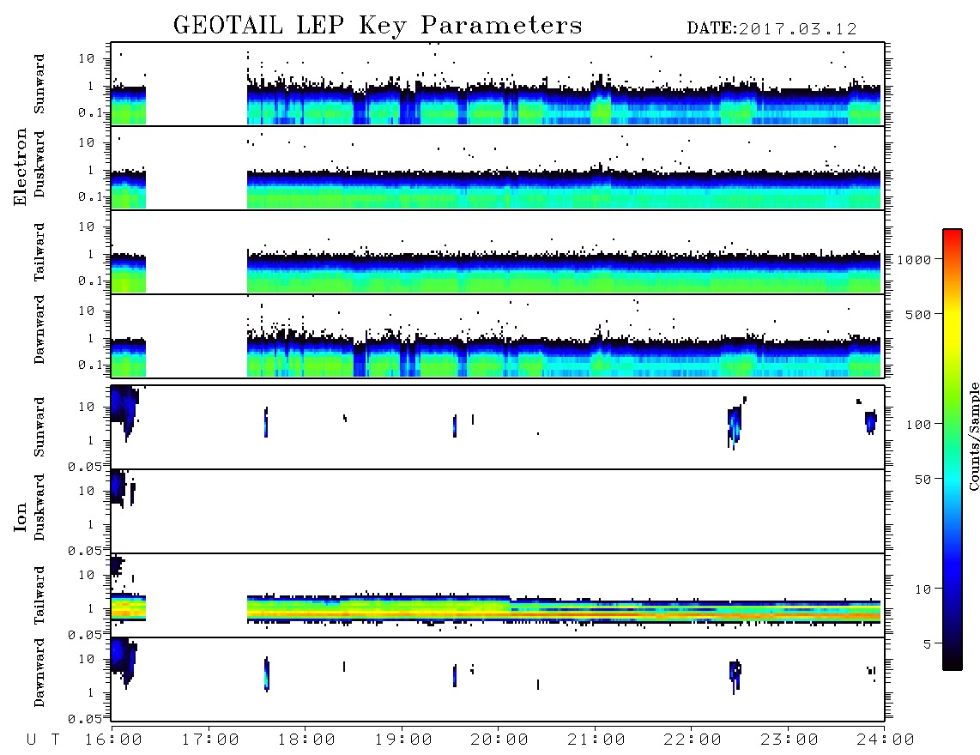This screenshot has width=980, height=755.
Task: Click the Ion Dawnward burst near 17:35
Action: coord(266,673)
